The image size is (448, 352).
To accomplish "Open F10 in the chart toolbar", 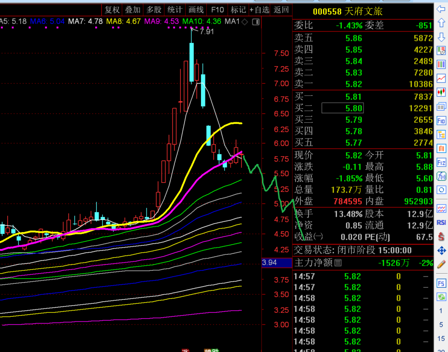I will pos(217,10).
